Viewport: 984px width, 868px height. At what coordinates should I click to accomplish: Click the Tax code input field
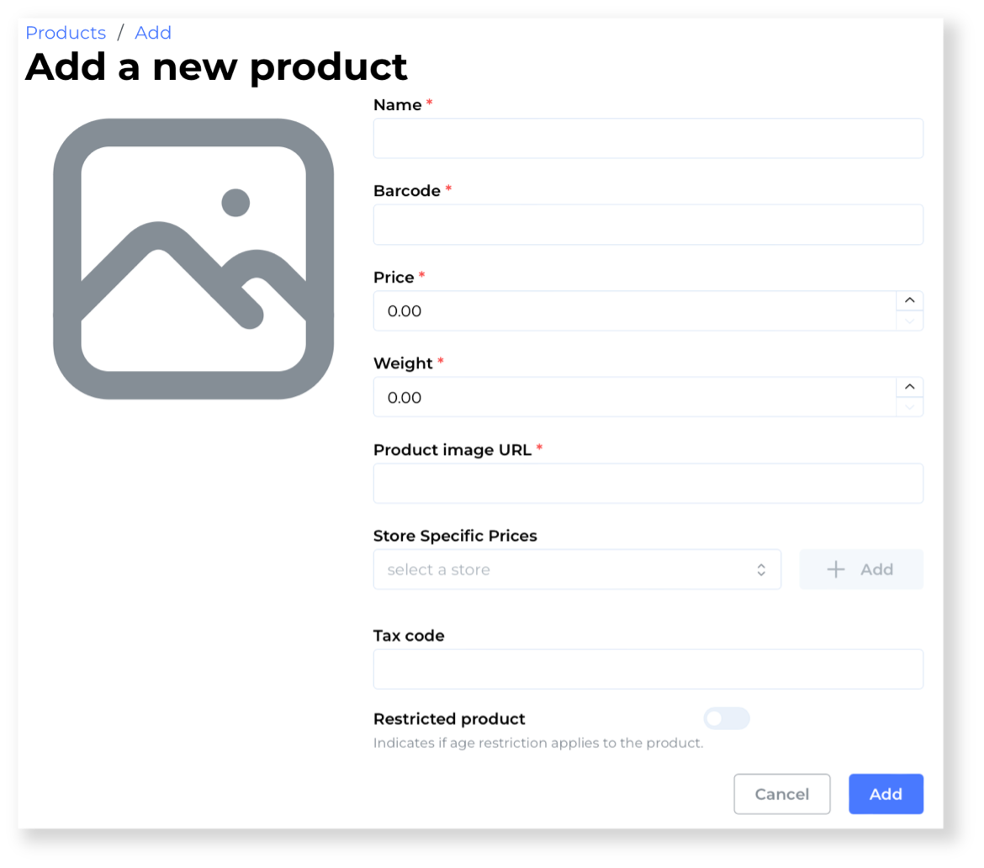point(648,669)
